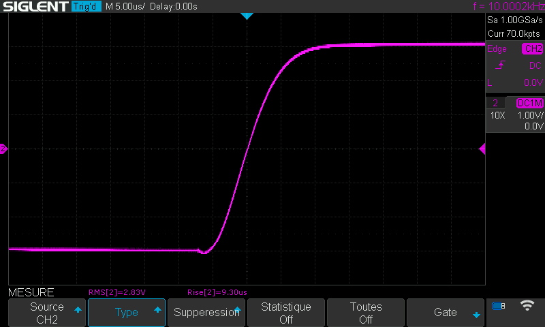Toggle Statistique Off setting
545x327 pixels.
point(286,313)
